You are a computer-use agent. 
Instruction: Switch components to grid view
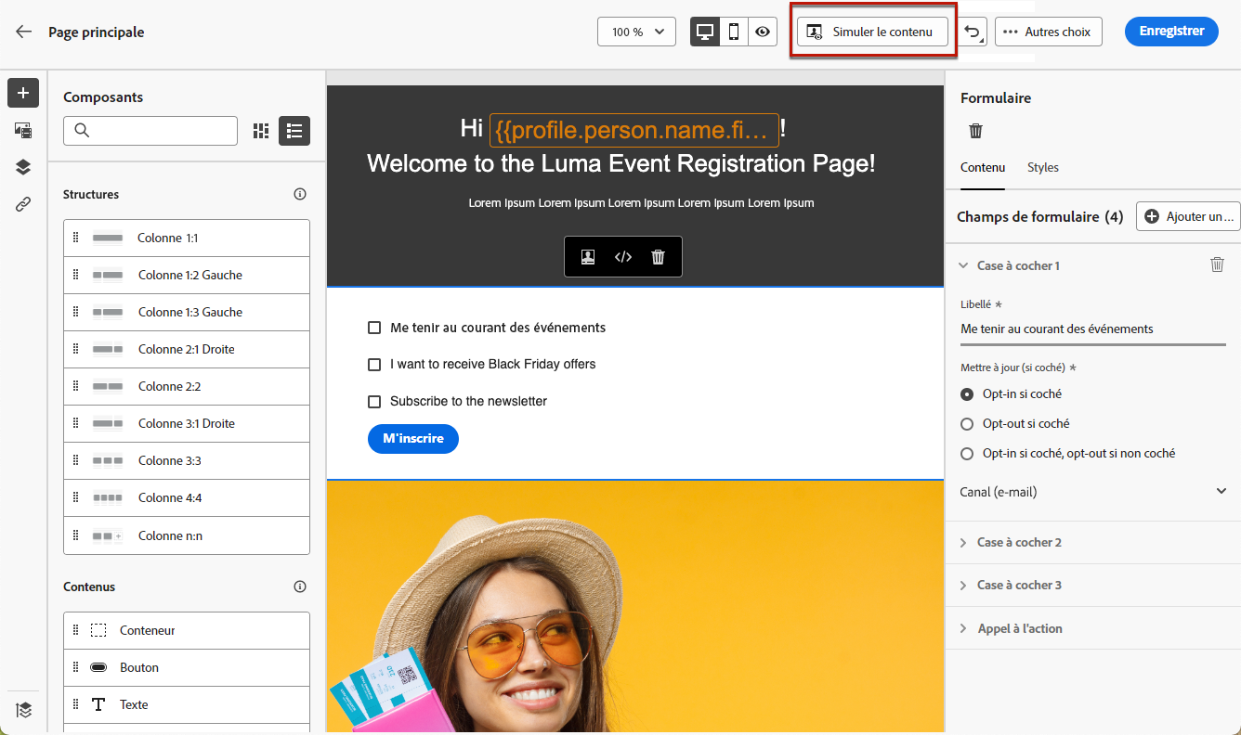click(261, 131)
